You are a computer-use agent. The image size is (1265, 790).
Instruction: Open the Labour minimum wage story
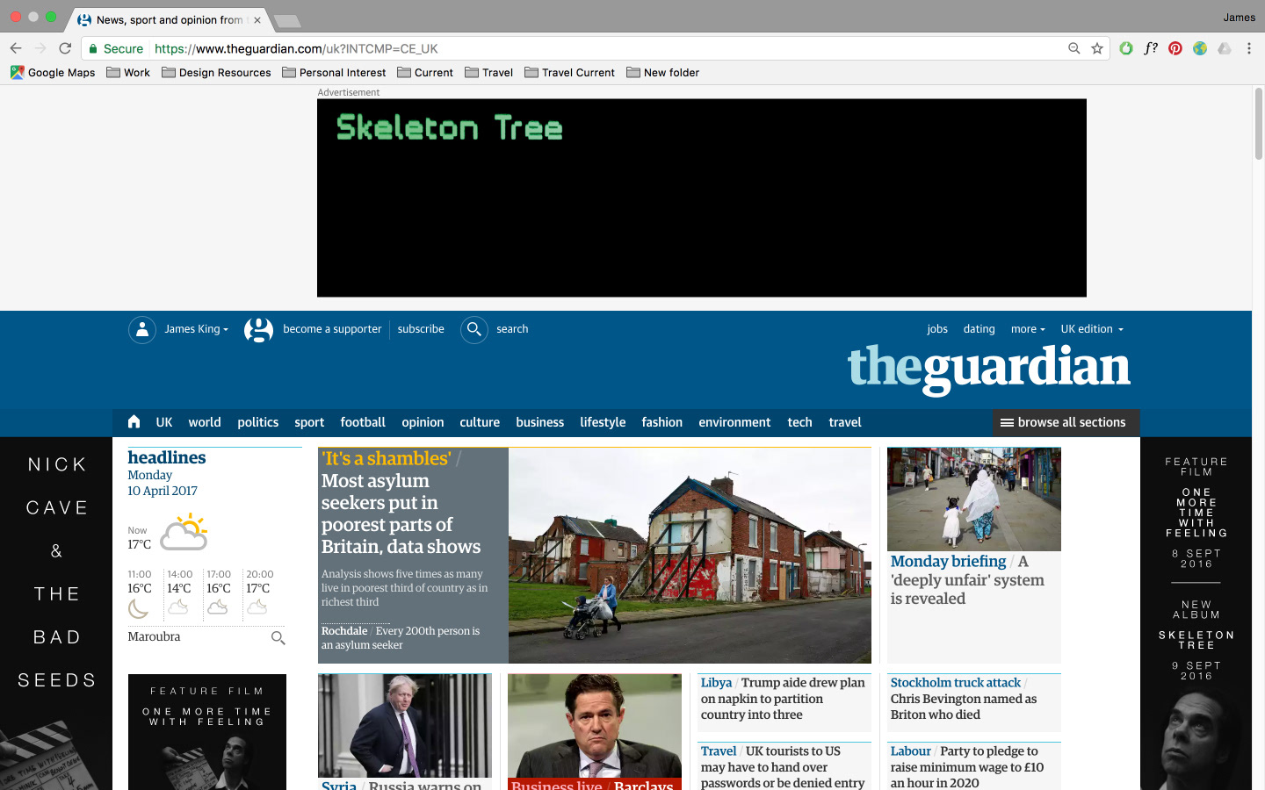pos(967,767)
